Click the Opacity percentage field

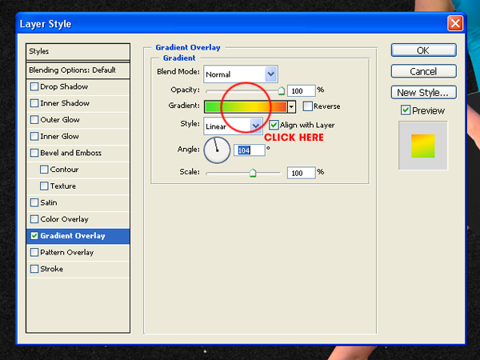(x=302, y=91)
